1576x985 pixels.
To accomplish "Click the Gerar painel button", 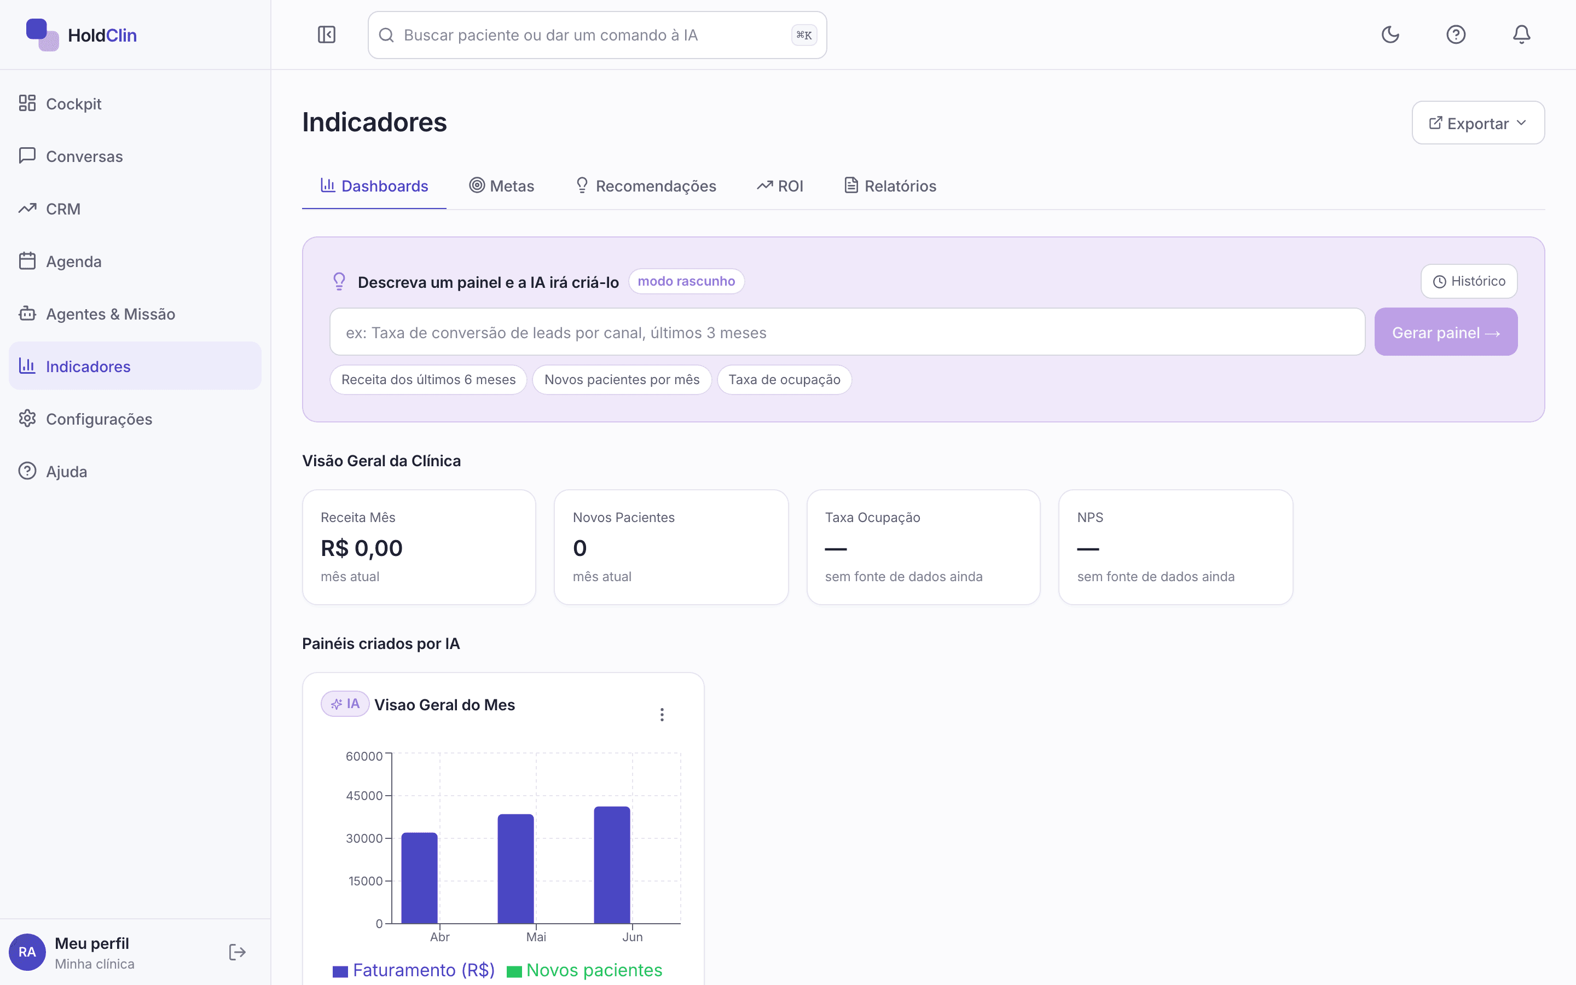I will 1446,332.
